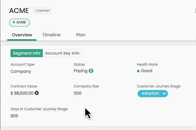
Task: Select the Segment Info toggle
Action: point(27,53)
